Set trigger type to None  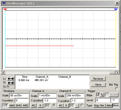pyautogui.click(x=115, y=106)
